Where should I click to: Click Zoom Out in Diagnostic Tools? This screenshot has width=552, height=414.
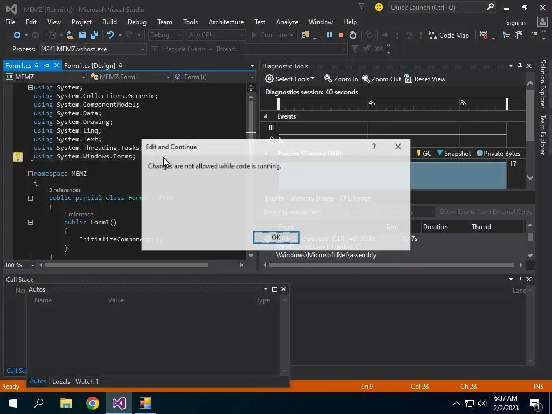382,79
